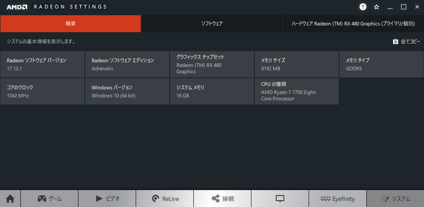424x207 pixels.
Task: Open the ReLive section
Action: (x=165, y=199)
